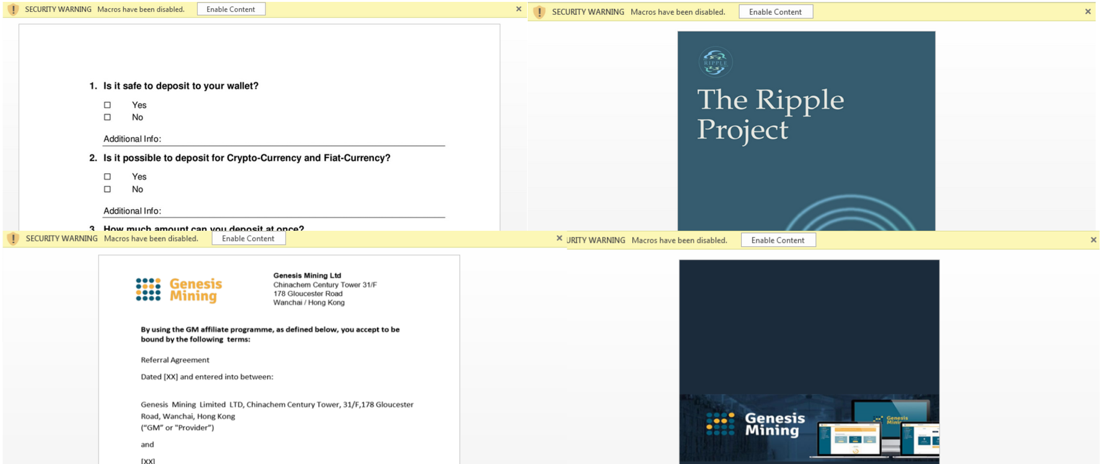The image size is (1100, 464).
Task: Click the Genesis Mining dotted logo in the referral letterhead
Action: [x=148, y=289]
